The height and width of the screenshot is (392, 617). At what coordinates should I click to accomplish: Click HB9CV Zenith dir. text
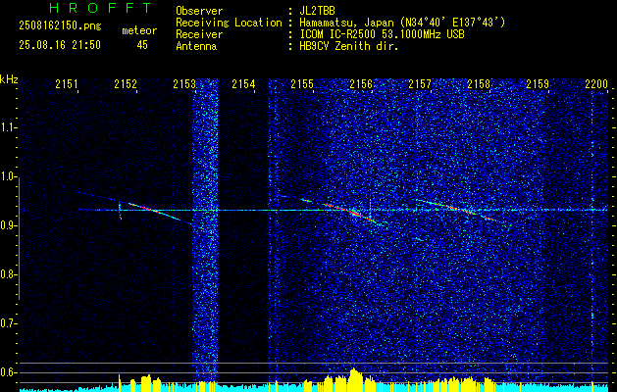(x=349, y=46)
